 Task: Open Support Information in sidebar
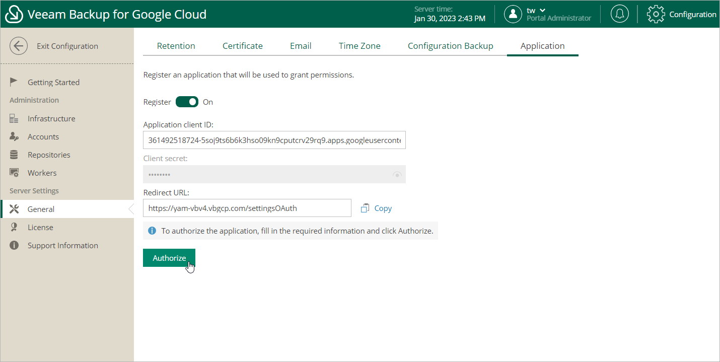62,245
